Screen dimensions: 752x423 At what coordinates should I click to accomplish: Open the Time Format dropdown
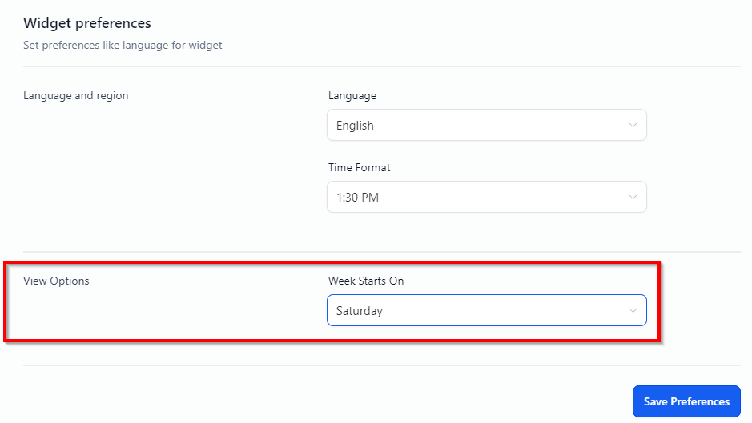486,197
